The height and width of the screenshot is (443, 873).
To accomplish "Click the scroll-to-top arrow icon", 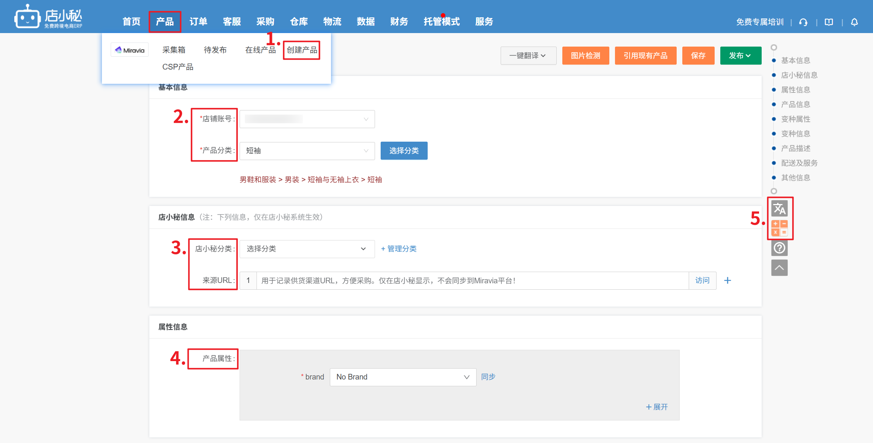I will (x=779, y=268).
